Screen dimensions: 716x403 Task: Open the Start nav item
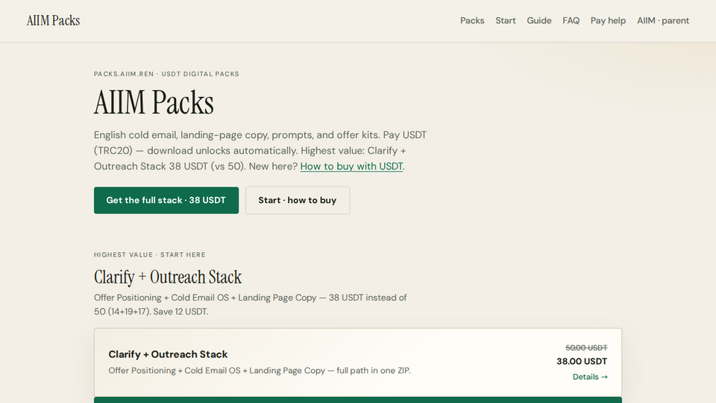point(506,21)
